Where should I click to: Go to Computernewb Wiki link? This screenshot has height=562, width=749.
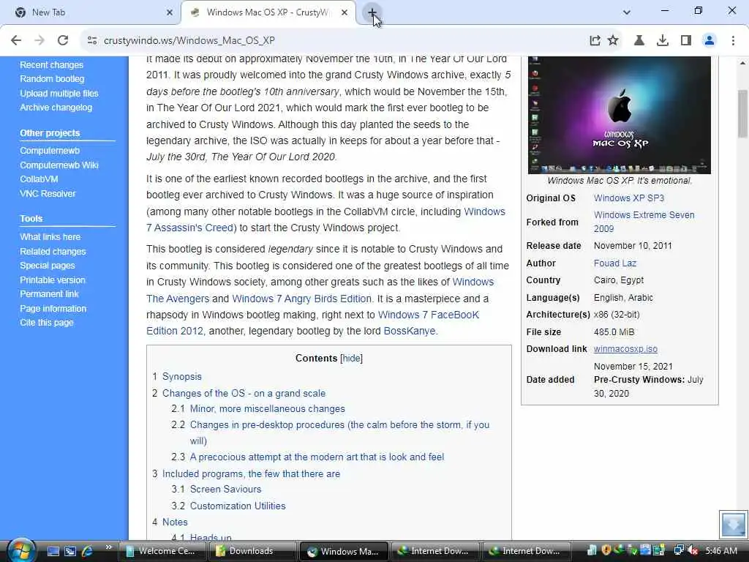[x=59, y=165]
